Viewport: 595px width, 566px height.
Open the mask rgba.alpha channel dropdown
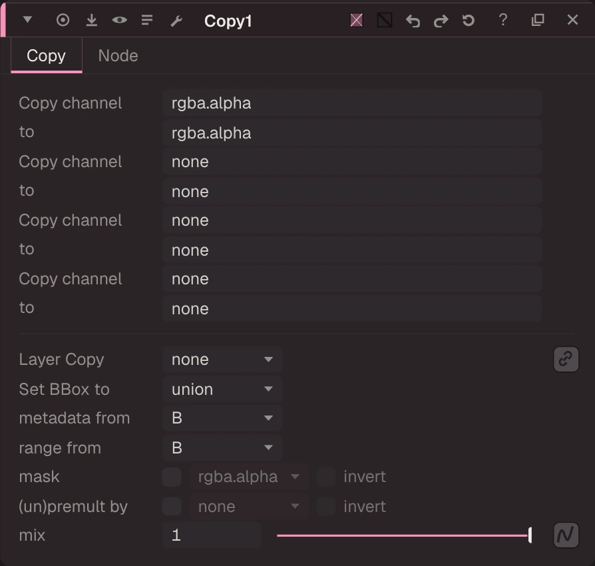(x=248, y=477)
